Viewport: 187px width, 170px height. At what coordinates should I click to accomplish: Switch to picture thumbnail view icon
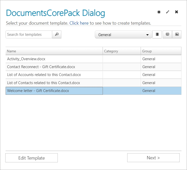pyautogui.click(x=177, y=35)
